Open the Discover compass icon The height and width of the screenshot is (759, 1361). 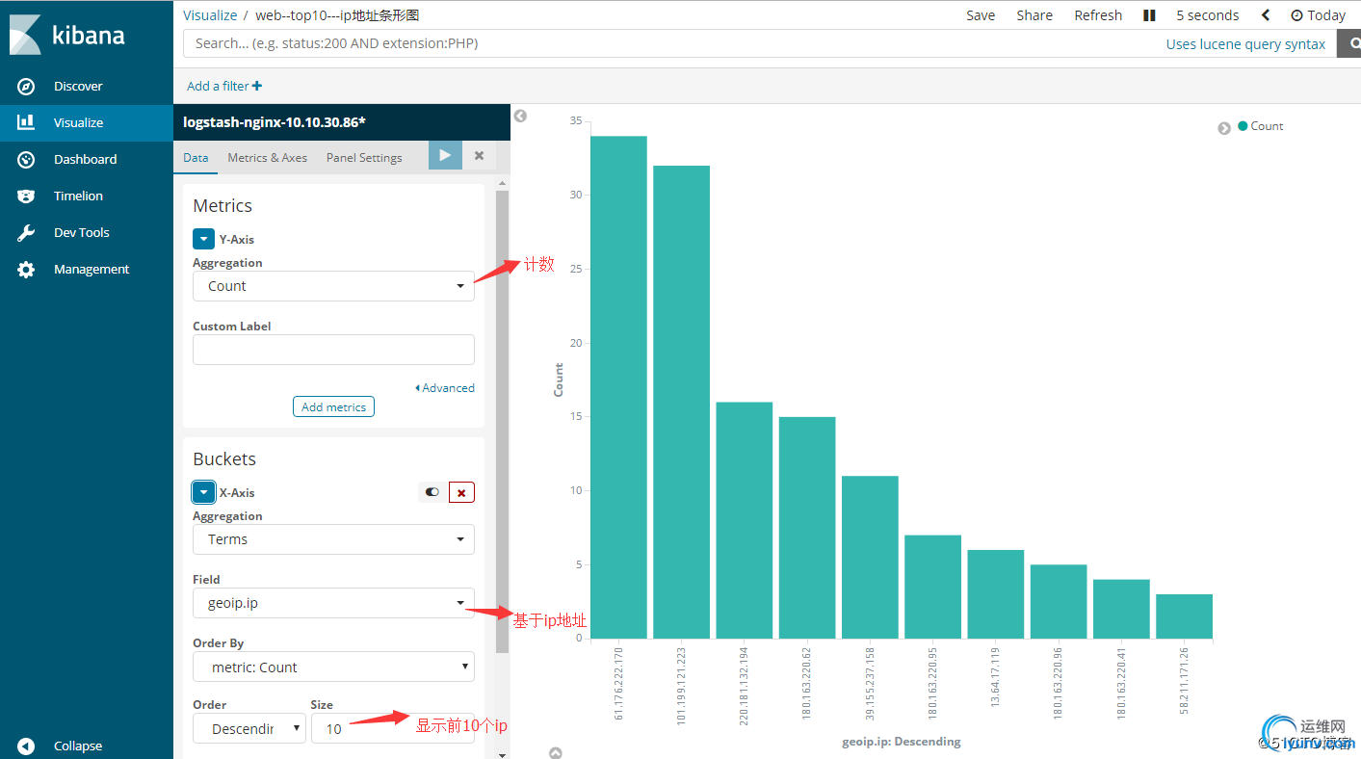(x=26, y=87)
